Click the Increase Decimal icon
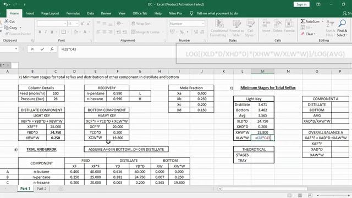 point(196,32)
